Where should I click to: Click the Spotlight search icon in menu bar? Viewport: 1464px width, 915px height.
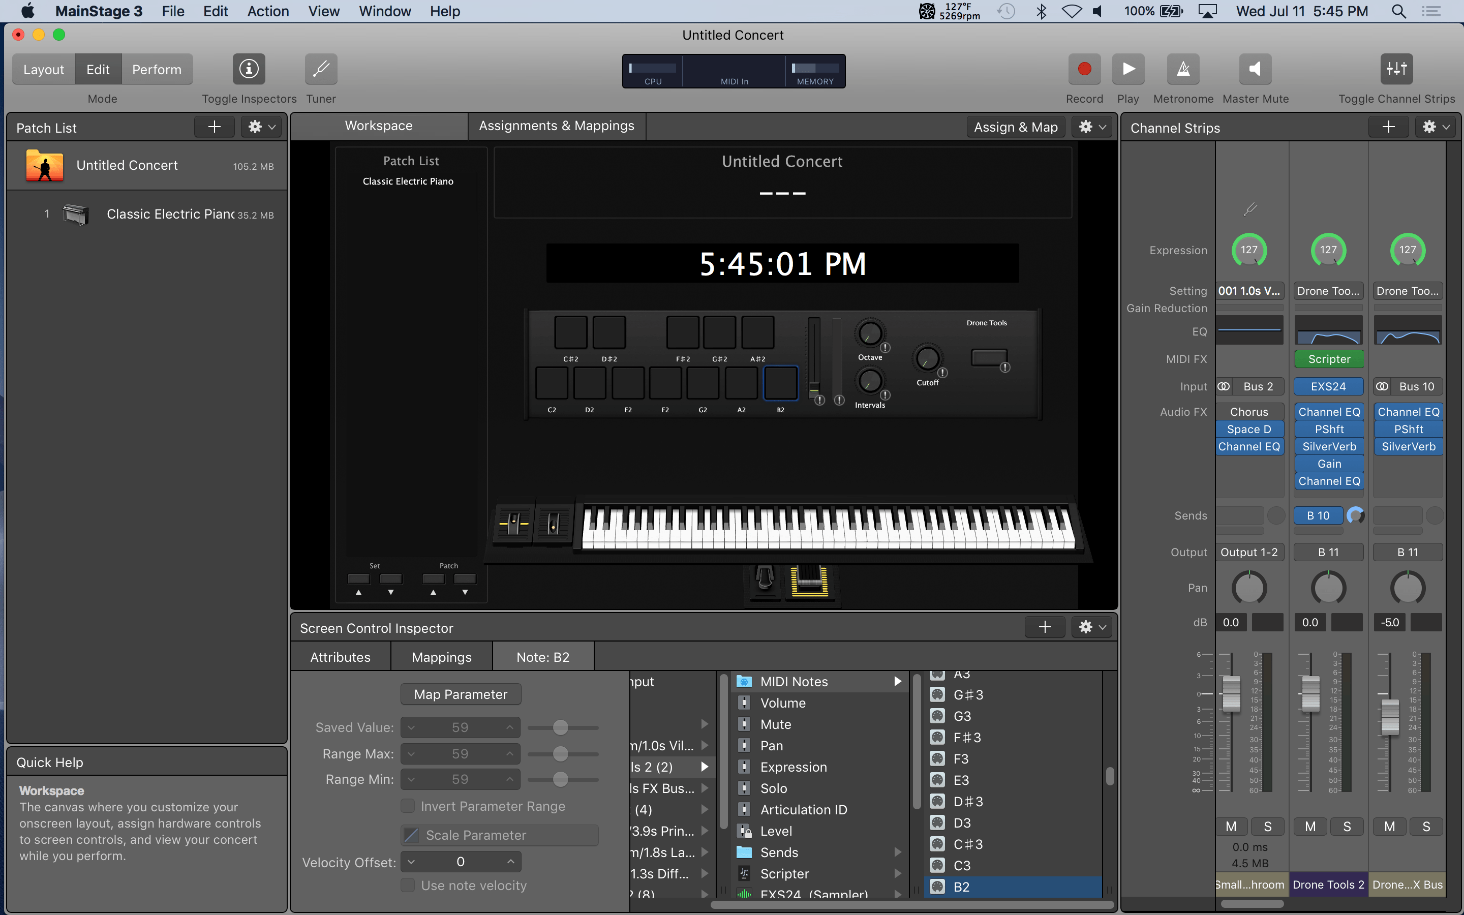pos(1398,11)
